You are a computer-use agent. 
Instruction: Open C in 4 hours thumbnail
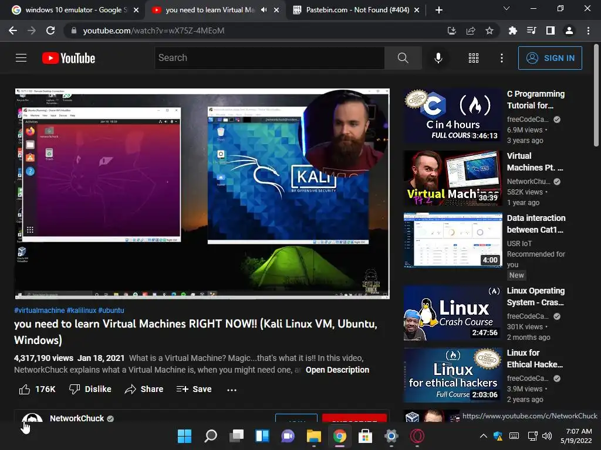[453, 116]
